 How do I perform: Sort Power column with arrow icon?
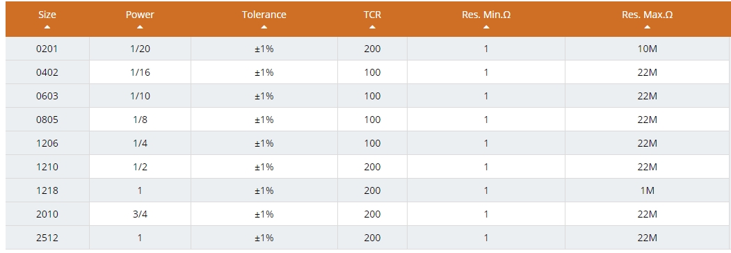pos(140,27)
